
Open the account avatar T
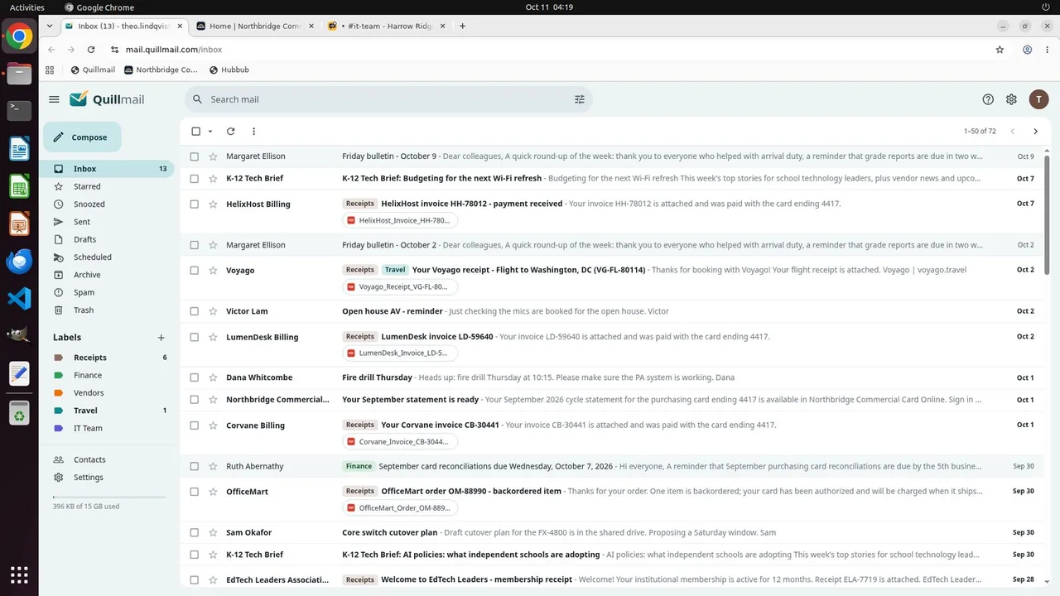pyautogui.click(x=1038, y=99)
